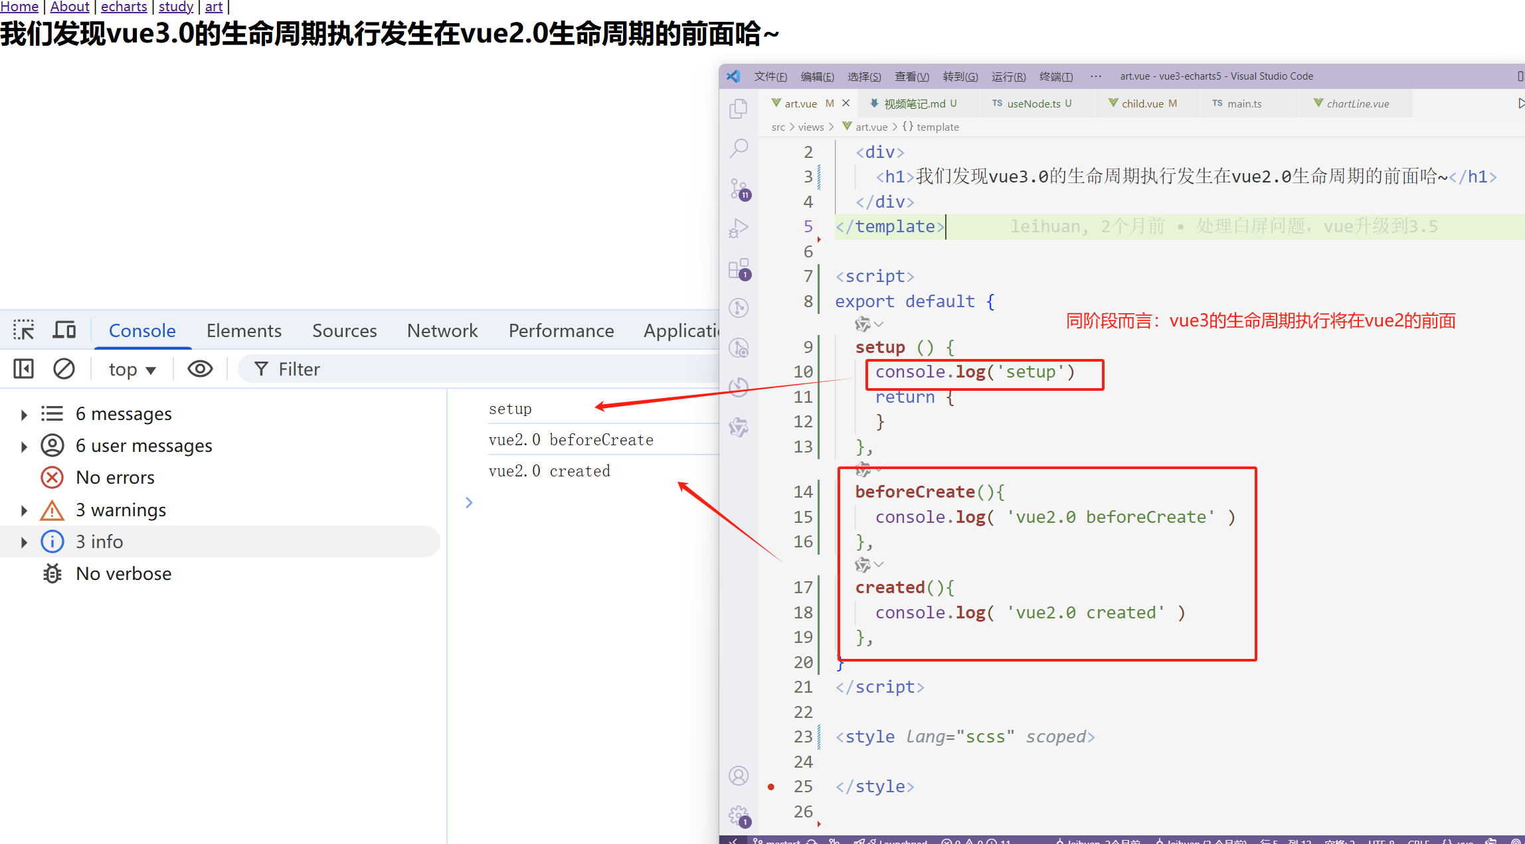Viewport: 1525px width, 844px height.
Task: Open VS Code Search icon
Action: point(739,148)
